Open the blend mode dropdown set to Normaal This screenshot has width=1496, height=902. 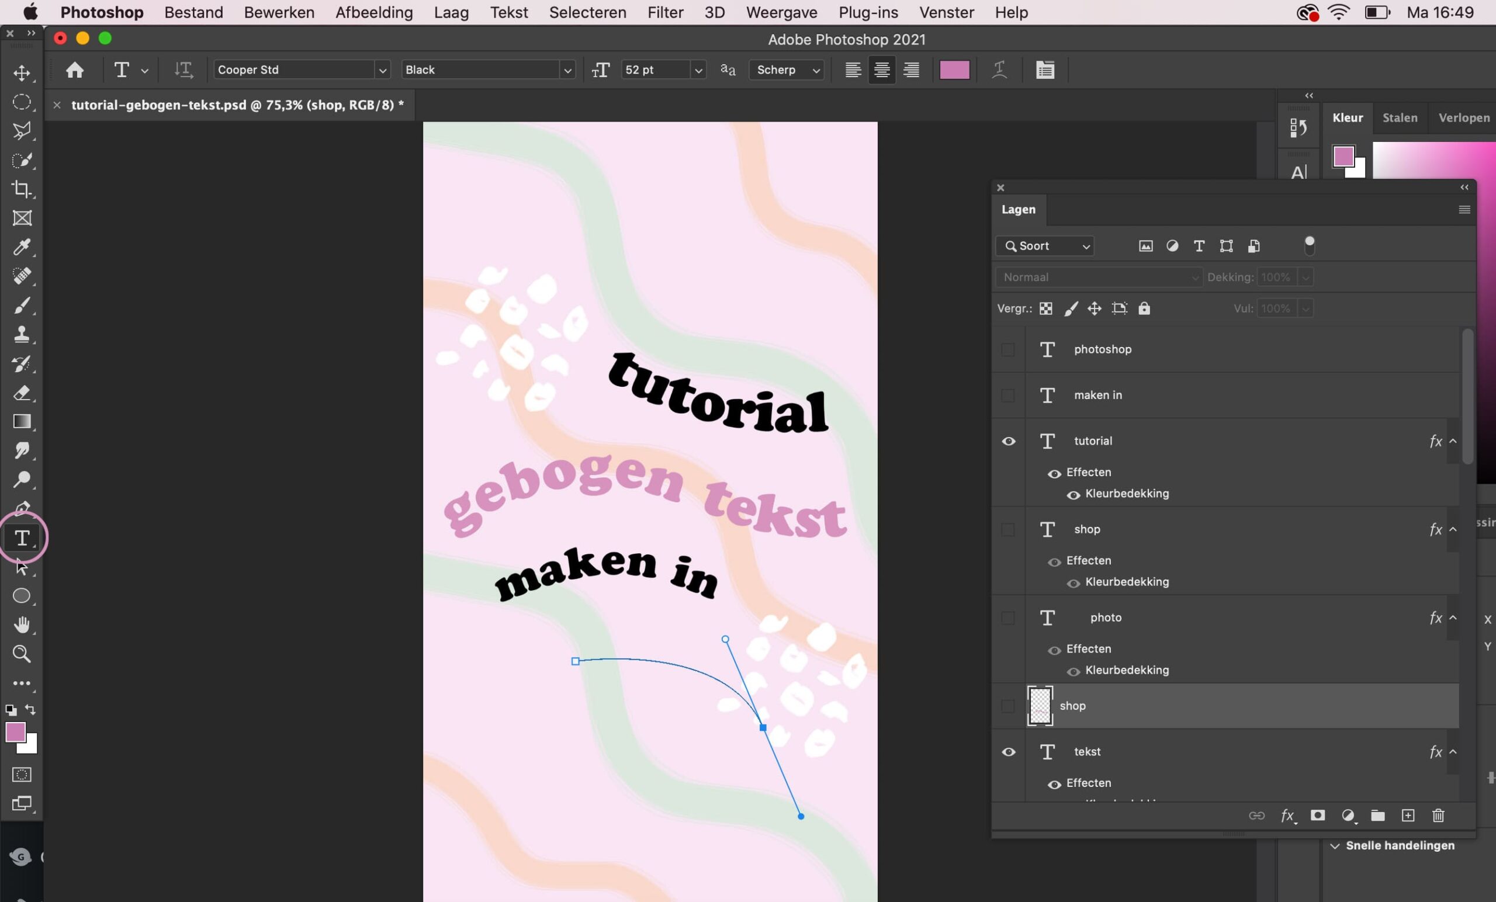click(1098, 277)
